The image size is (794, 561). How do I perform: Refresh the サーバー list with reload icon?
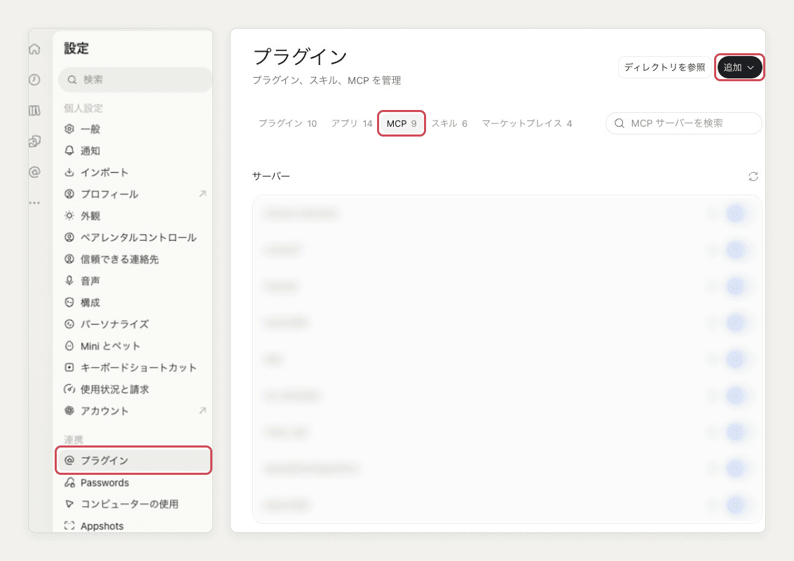point(753,176)
